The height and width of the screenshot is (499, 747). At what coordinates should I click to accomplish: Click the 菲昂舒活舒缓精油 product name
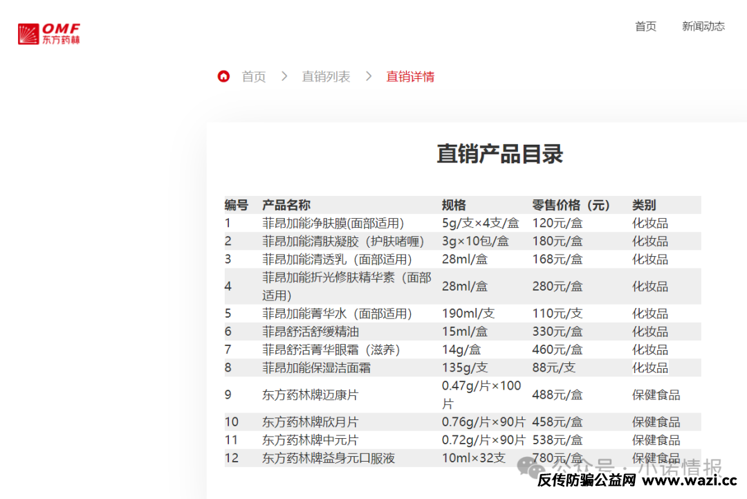(x=313, y=331)
